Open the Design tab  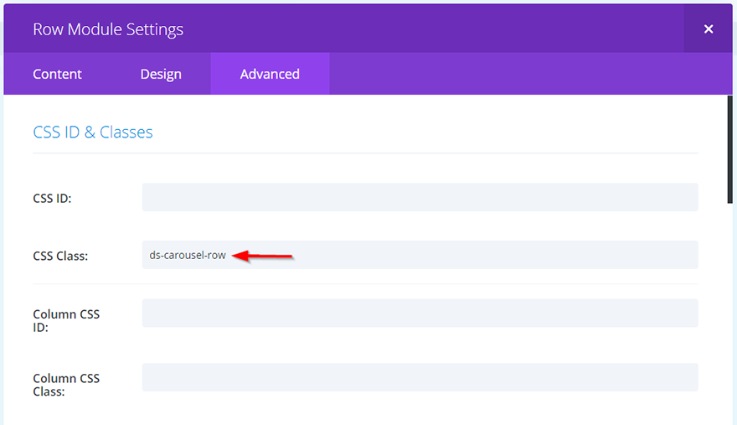(161, 74)
